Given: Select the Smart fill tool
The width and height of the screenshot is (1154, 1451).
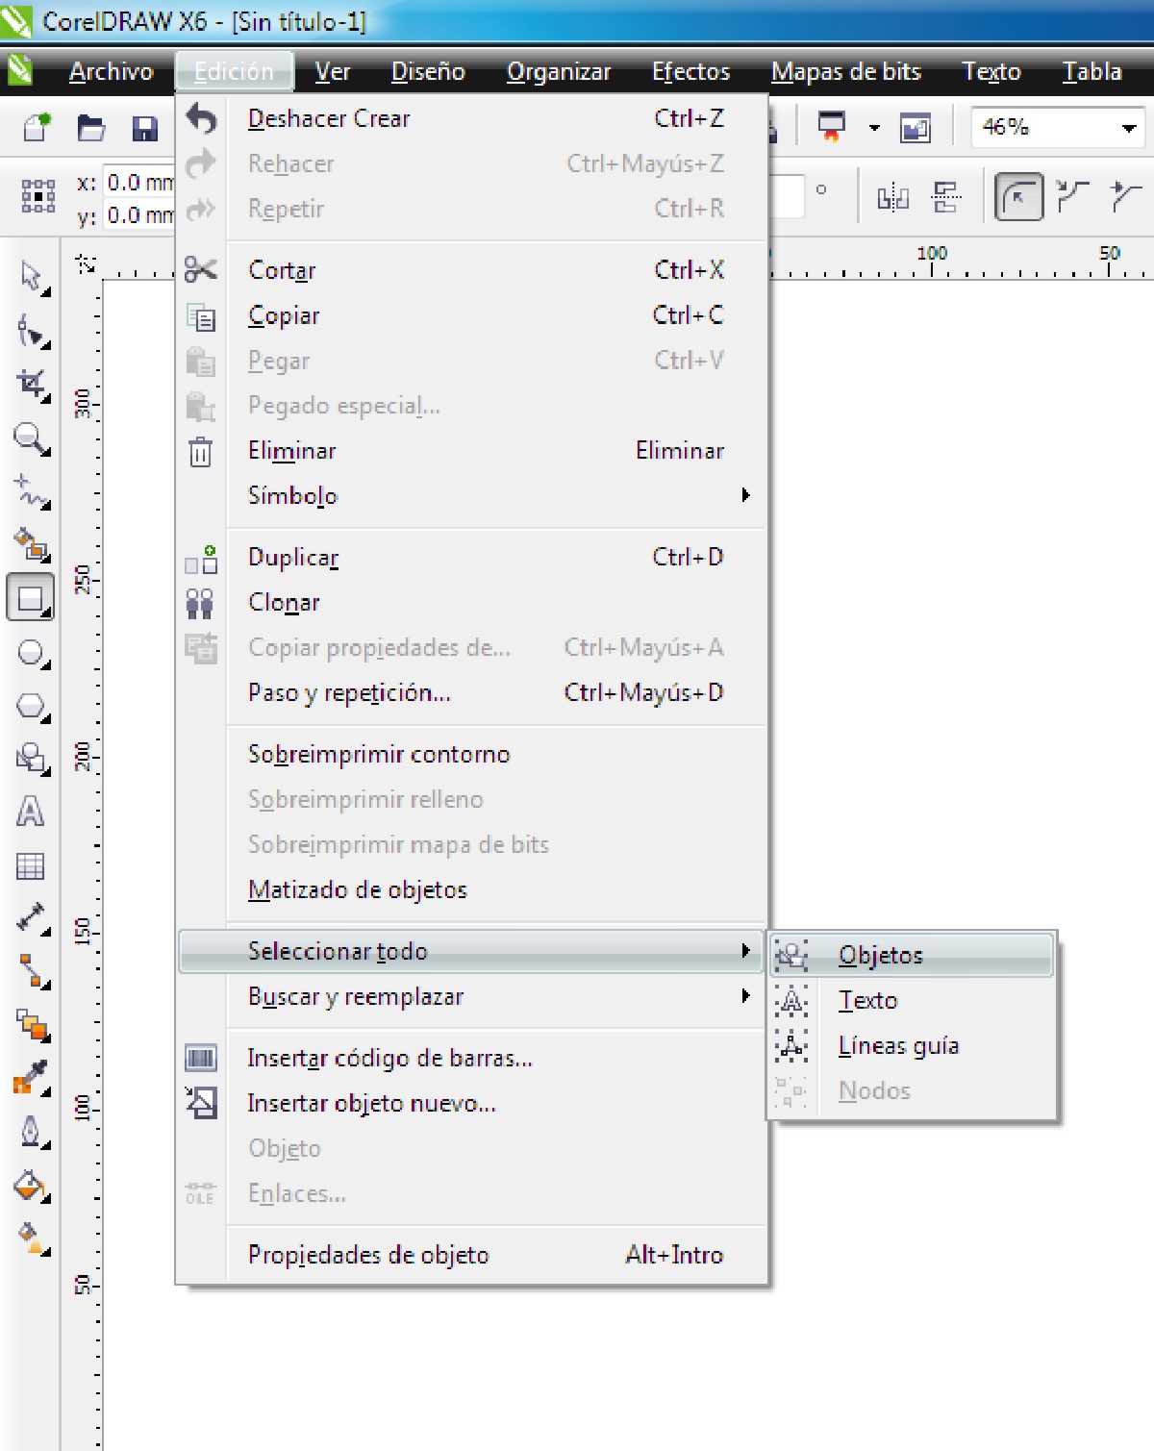Looking at the screenshot, I should point(32,544).
